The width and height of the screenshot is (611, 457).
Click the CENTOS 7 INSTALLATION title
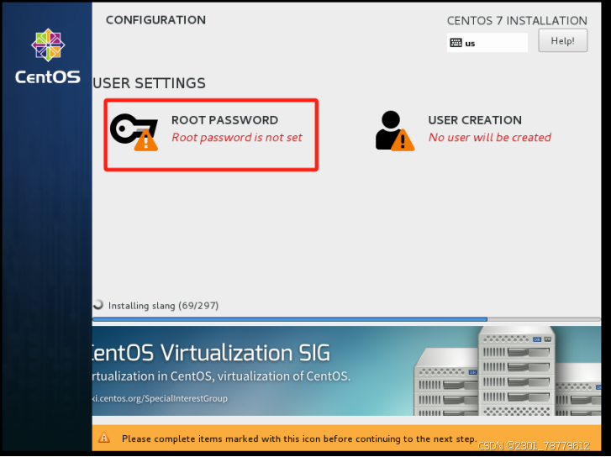pos(517,21)
